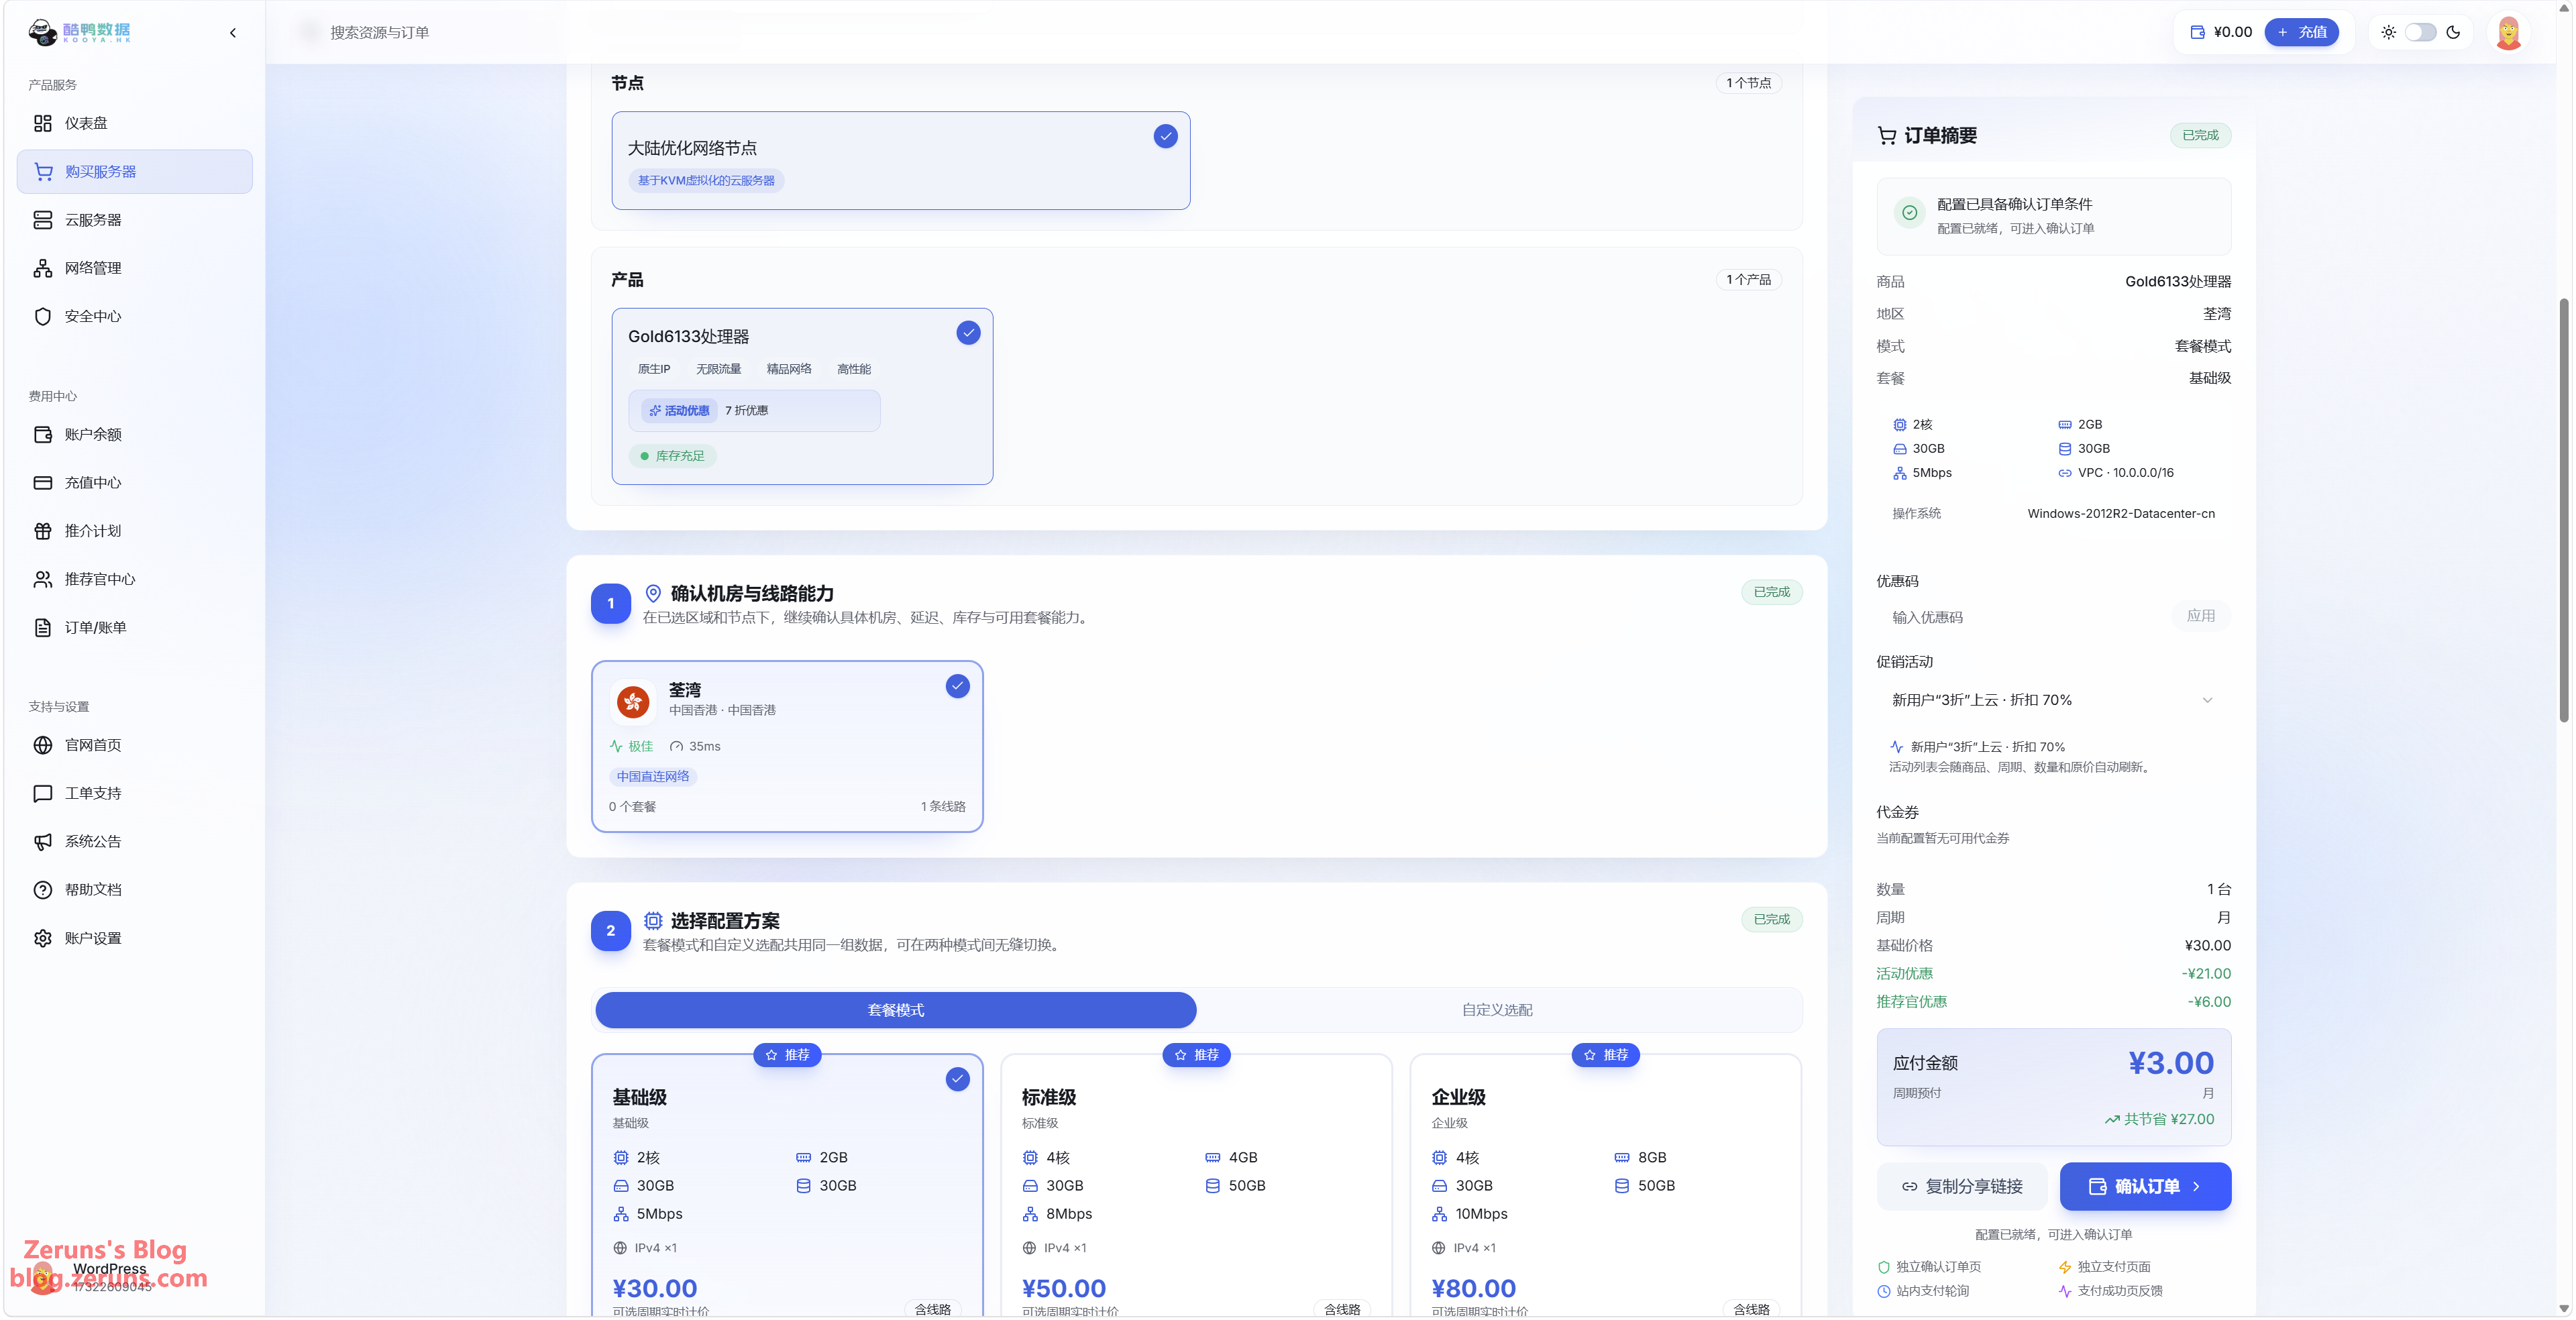Select the 基础级 package card checkmark

957,1079
